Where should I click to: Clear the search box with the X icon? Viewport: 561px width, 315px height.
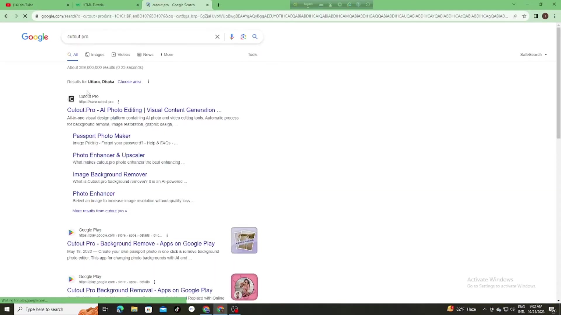tap(217, 37)
